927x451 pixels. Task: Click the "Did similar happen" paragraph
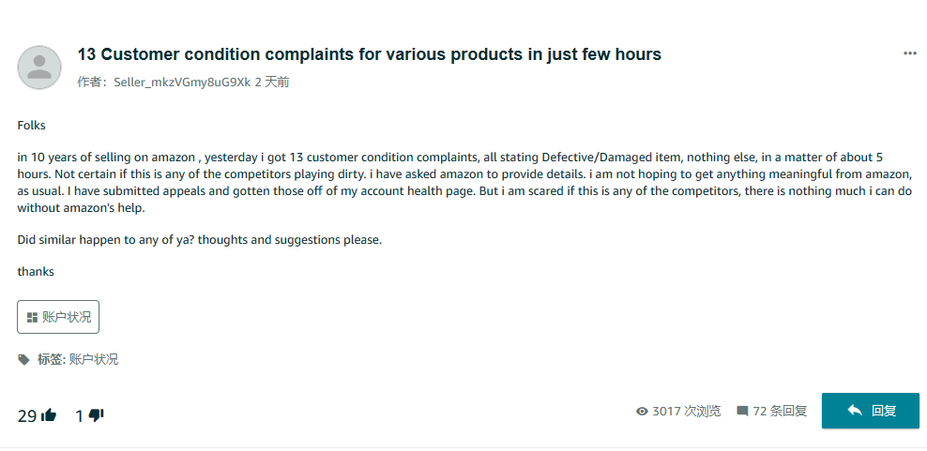pos(199,239)
